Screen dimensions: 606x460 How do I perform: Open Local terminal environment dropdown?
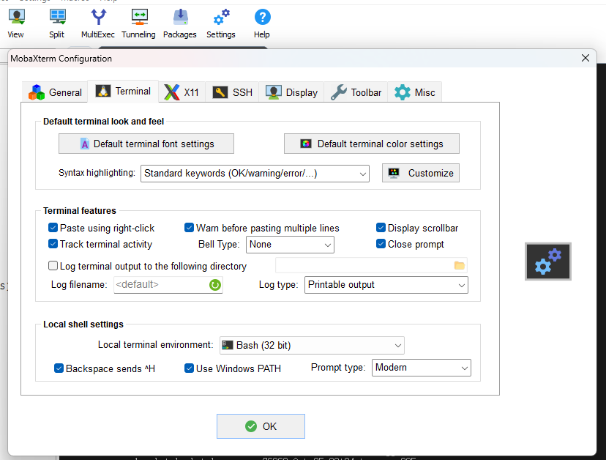pos(312,346)
